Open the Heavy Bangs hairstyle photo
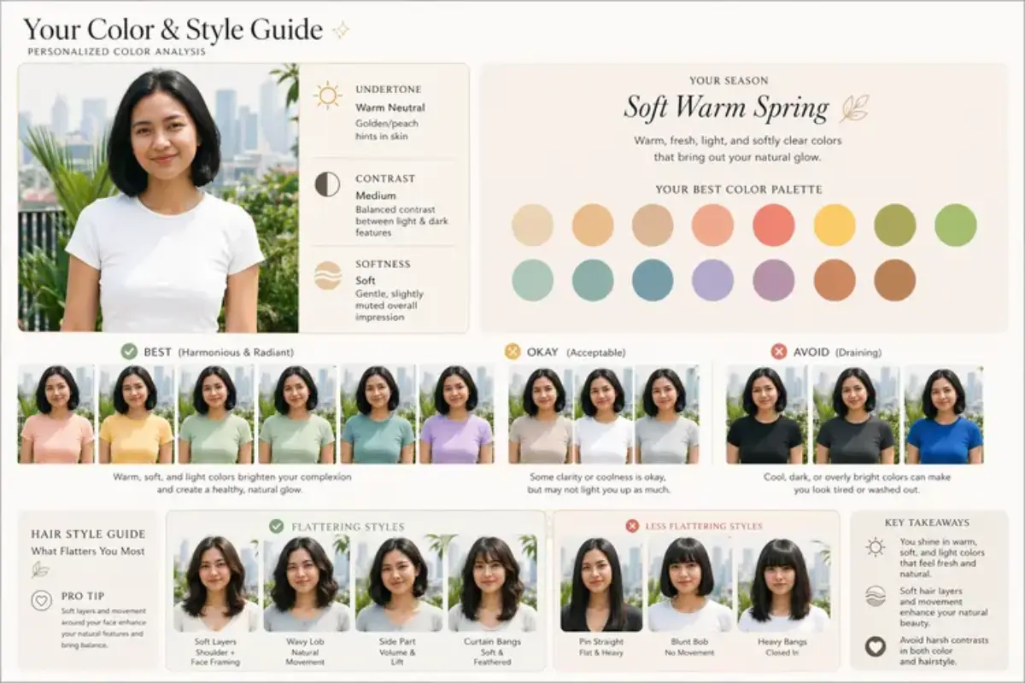 click(783, 583)
